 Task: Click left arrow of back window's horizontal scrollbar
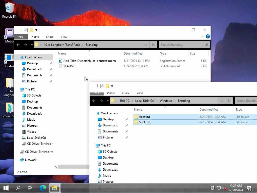[x=56, y=167]
